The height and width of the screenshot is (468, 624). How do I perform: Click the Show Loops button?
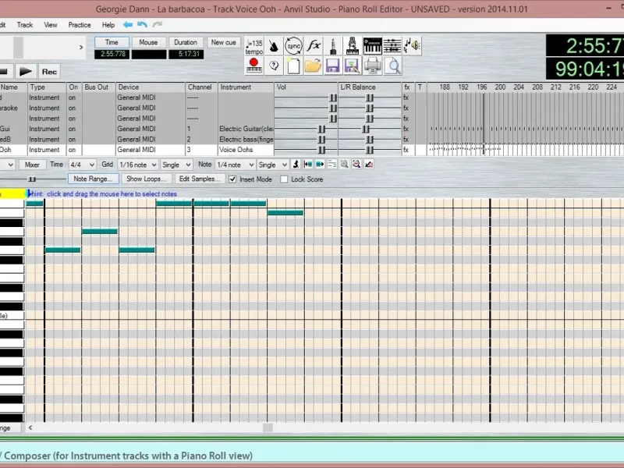click(146, 179)
